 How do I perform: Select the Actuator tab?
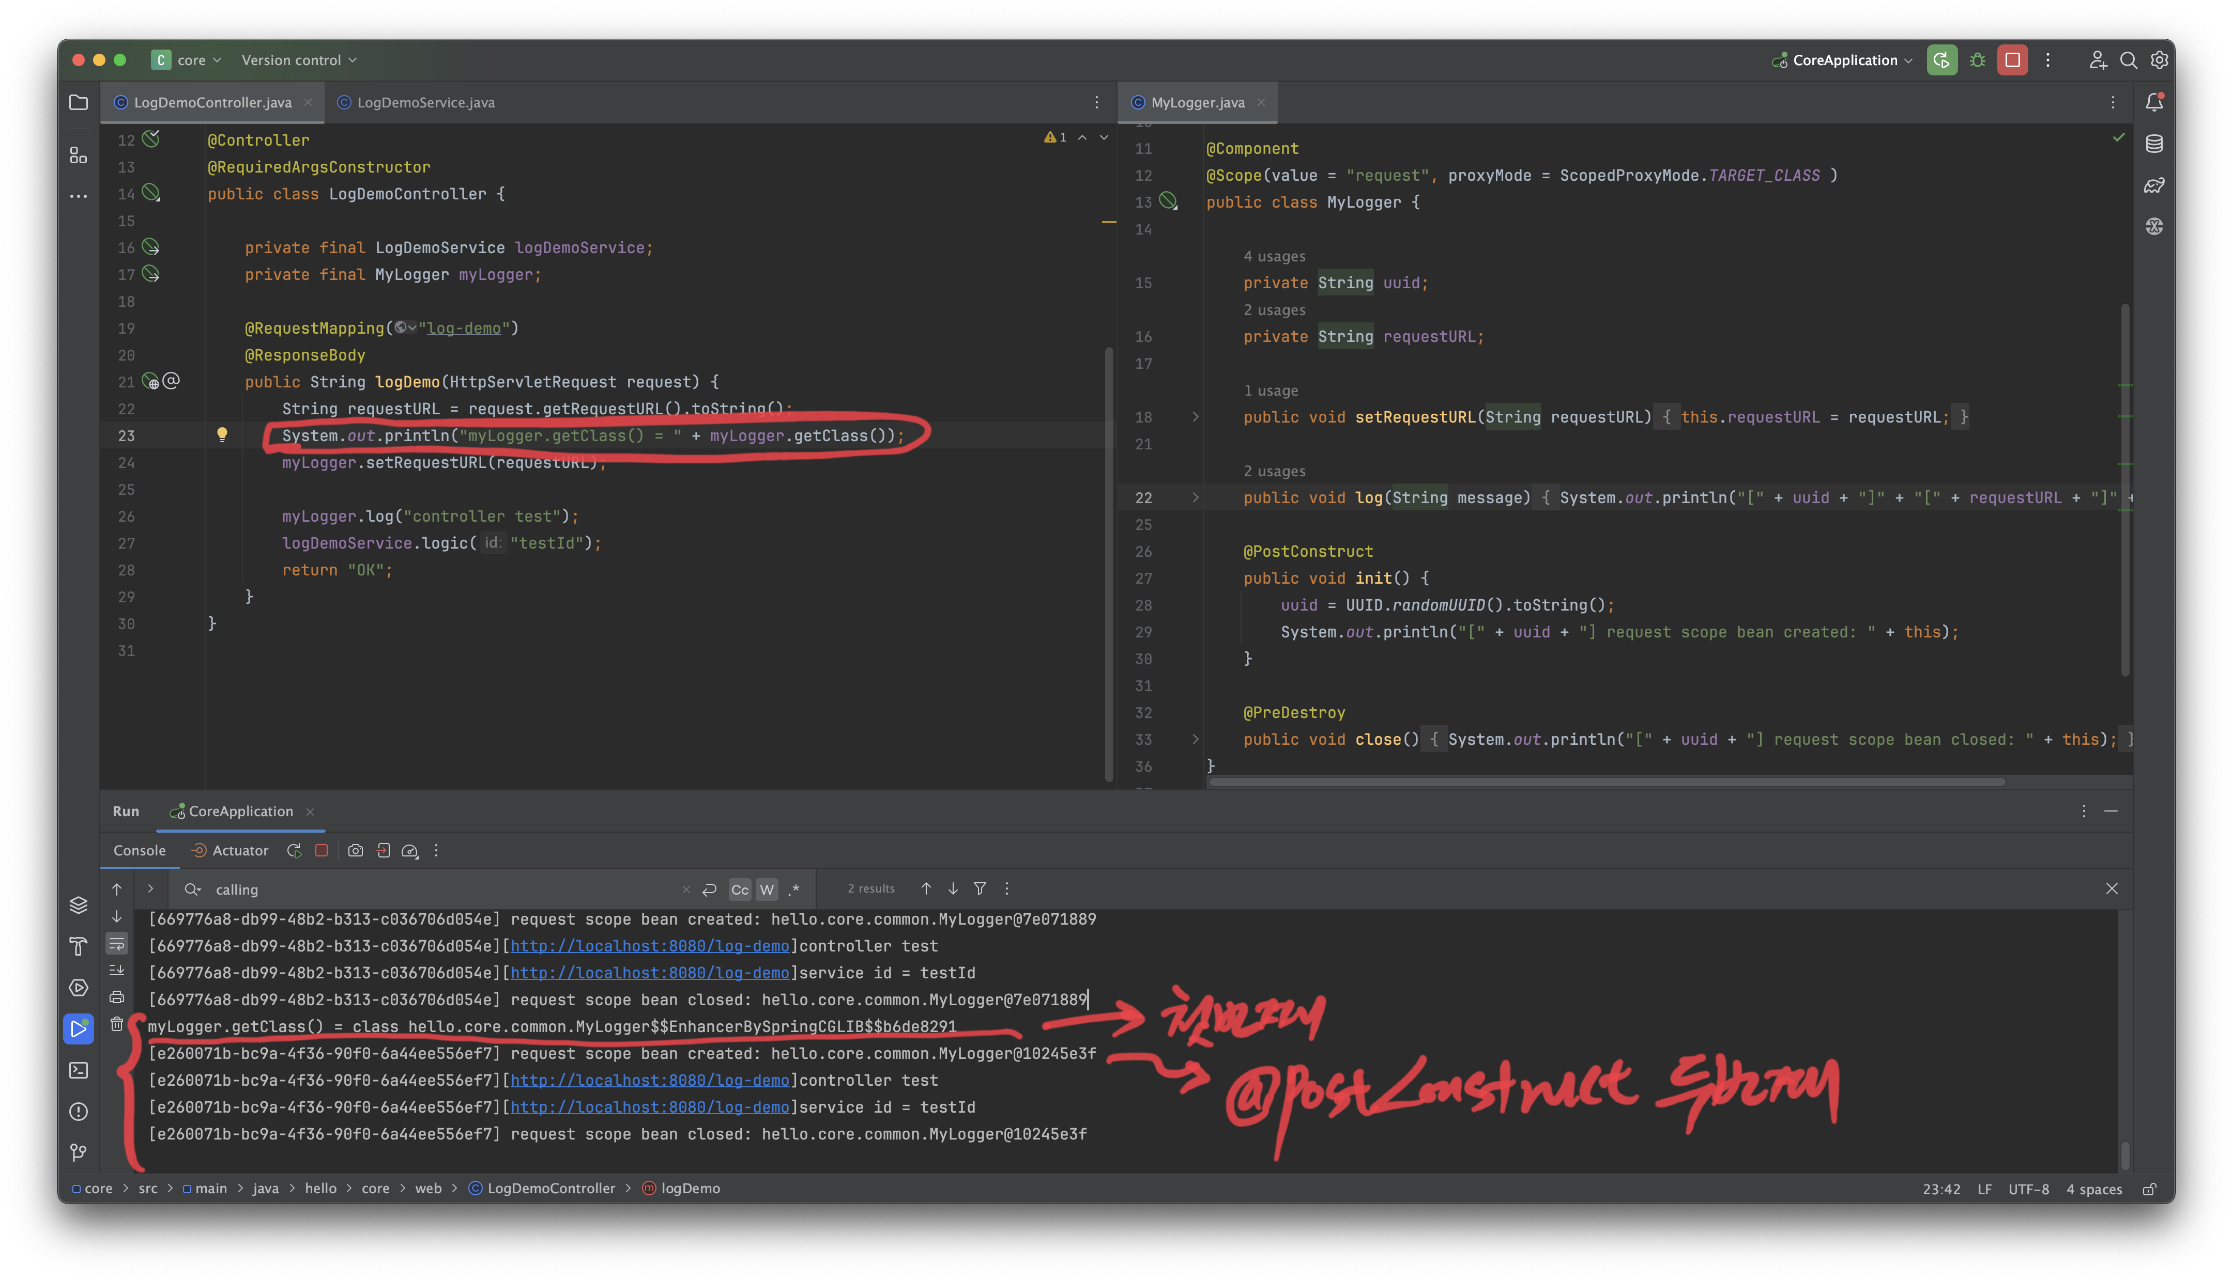coord(230,850)
